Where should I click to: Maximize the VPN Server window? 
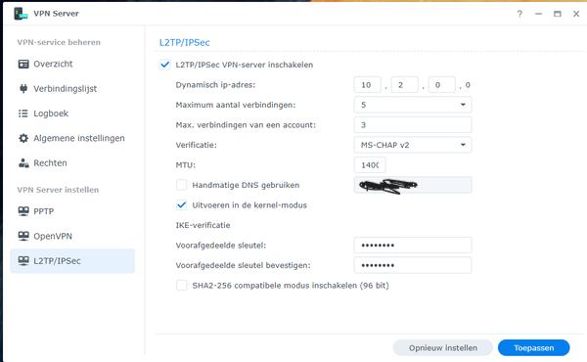(x=558, y=14)
